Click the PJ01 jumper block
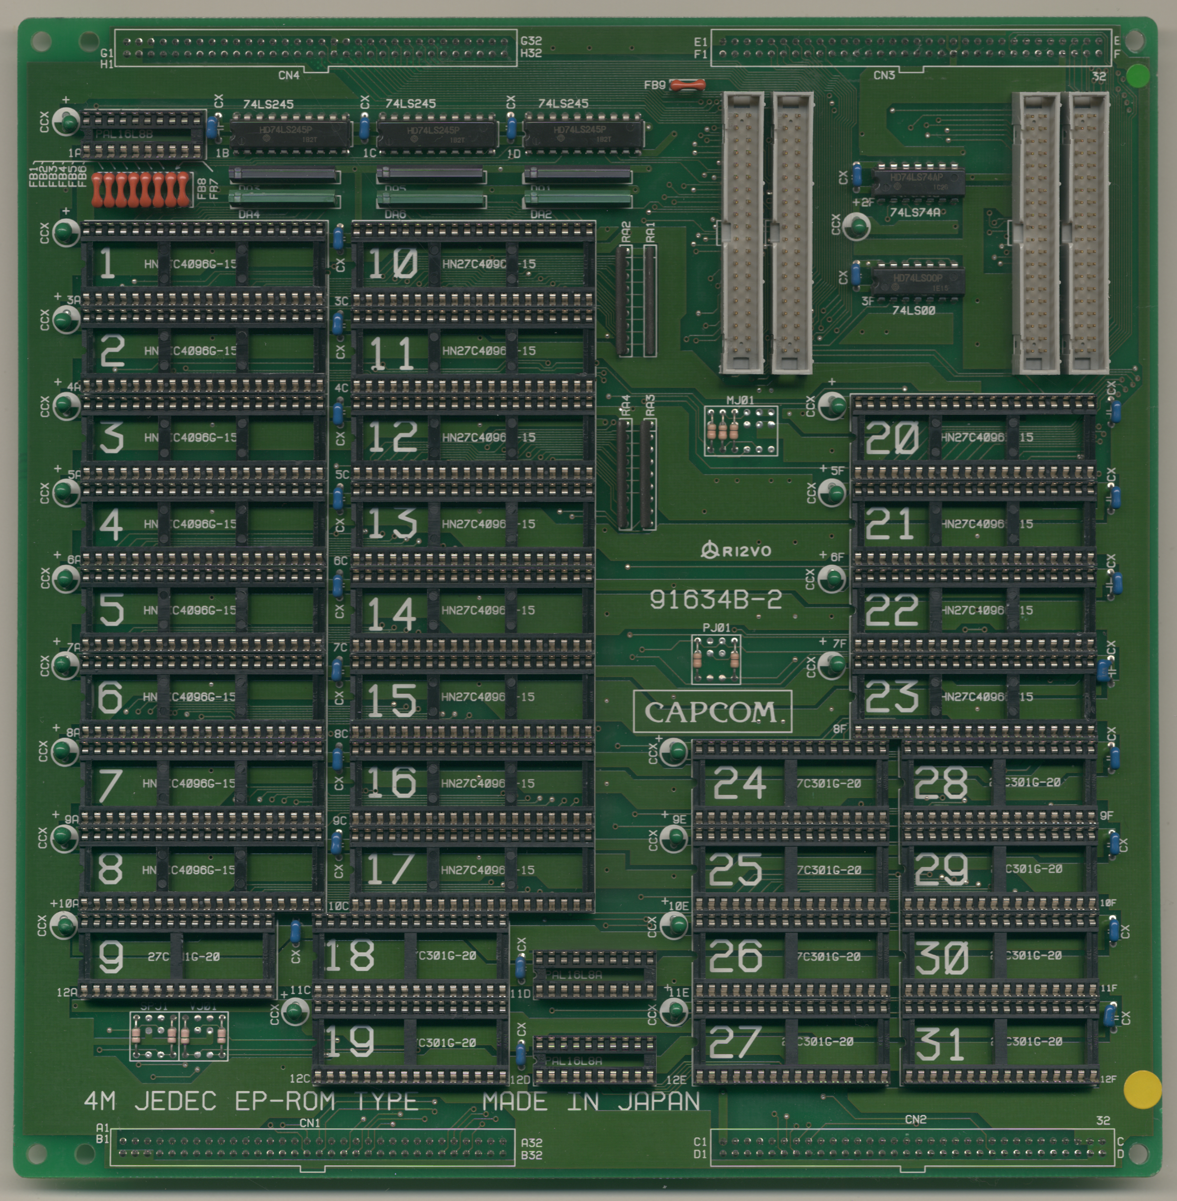 tap(716, 660)
